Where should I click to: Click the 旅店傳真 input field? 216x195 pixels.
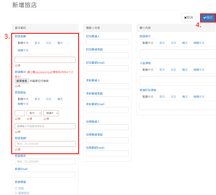click(45, 162)
